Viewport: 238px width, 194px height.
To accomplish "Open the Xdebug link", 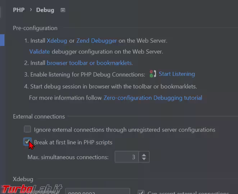I will point(57,41).
